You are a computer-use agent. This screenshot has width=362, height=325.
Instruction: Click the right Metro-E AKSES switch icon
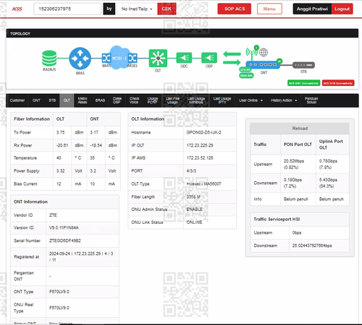pyautogui.click(x=132, y=58)
